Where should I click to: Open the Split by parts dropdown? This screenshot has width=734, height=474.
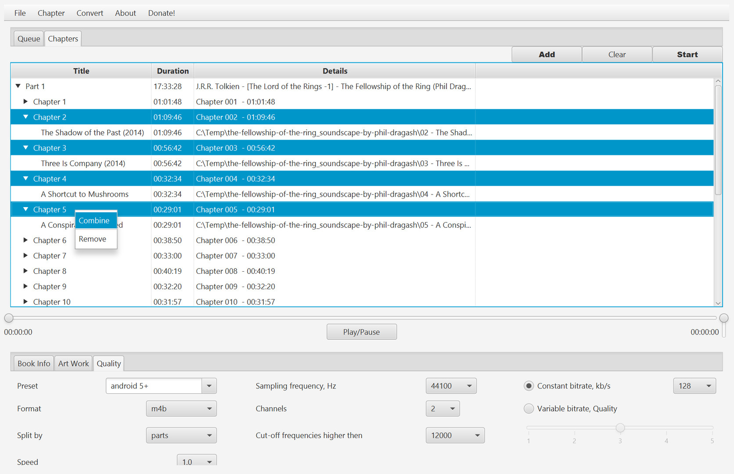[181, 435]
